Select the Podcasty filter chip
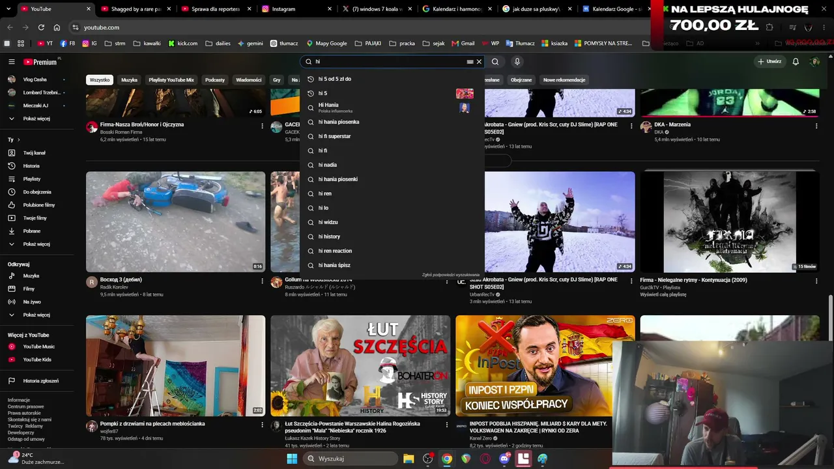Screen dimensions: 834x469 (215, 80)
